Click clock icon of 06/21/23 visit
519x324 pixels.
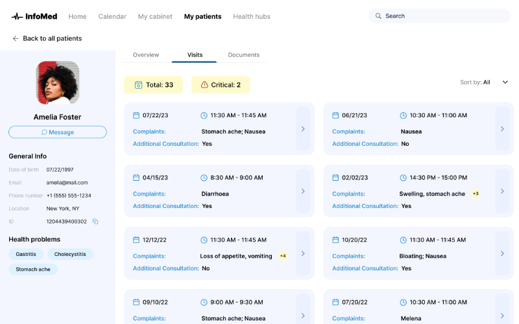coord(403,115)
